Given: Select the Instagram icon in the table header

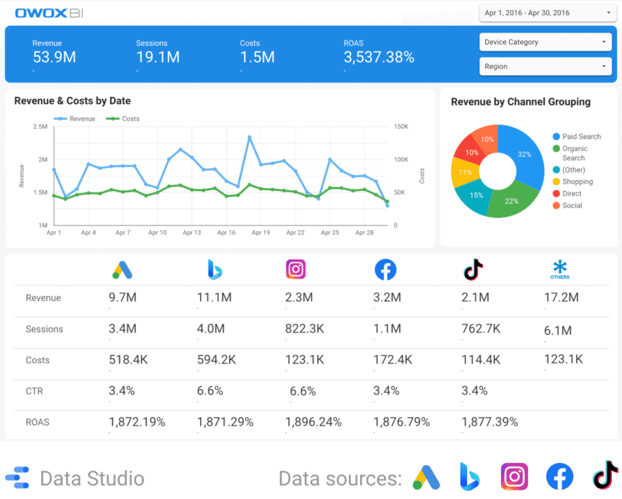Looking at the screenshot, I should pyautogui.click(x=295, y=269).
